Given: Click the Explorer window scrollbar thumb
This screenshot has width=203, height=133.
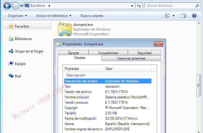Looking at the screenshot, I should coord(199,85).
